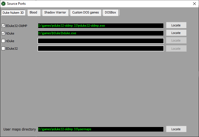Screen dimensions: 199x137
Task: Enable the nDuke checkbox
Action: [3, 41]
